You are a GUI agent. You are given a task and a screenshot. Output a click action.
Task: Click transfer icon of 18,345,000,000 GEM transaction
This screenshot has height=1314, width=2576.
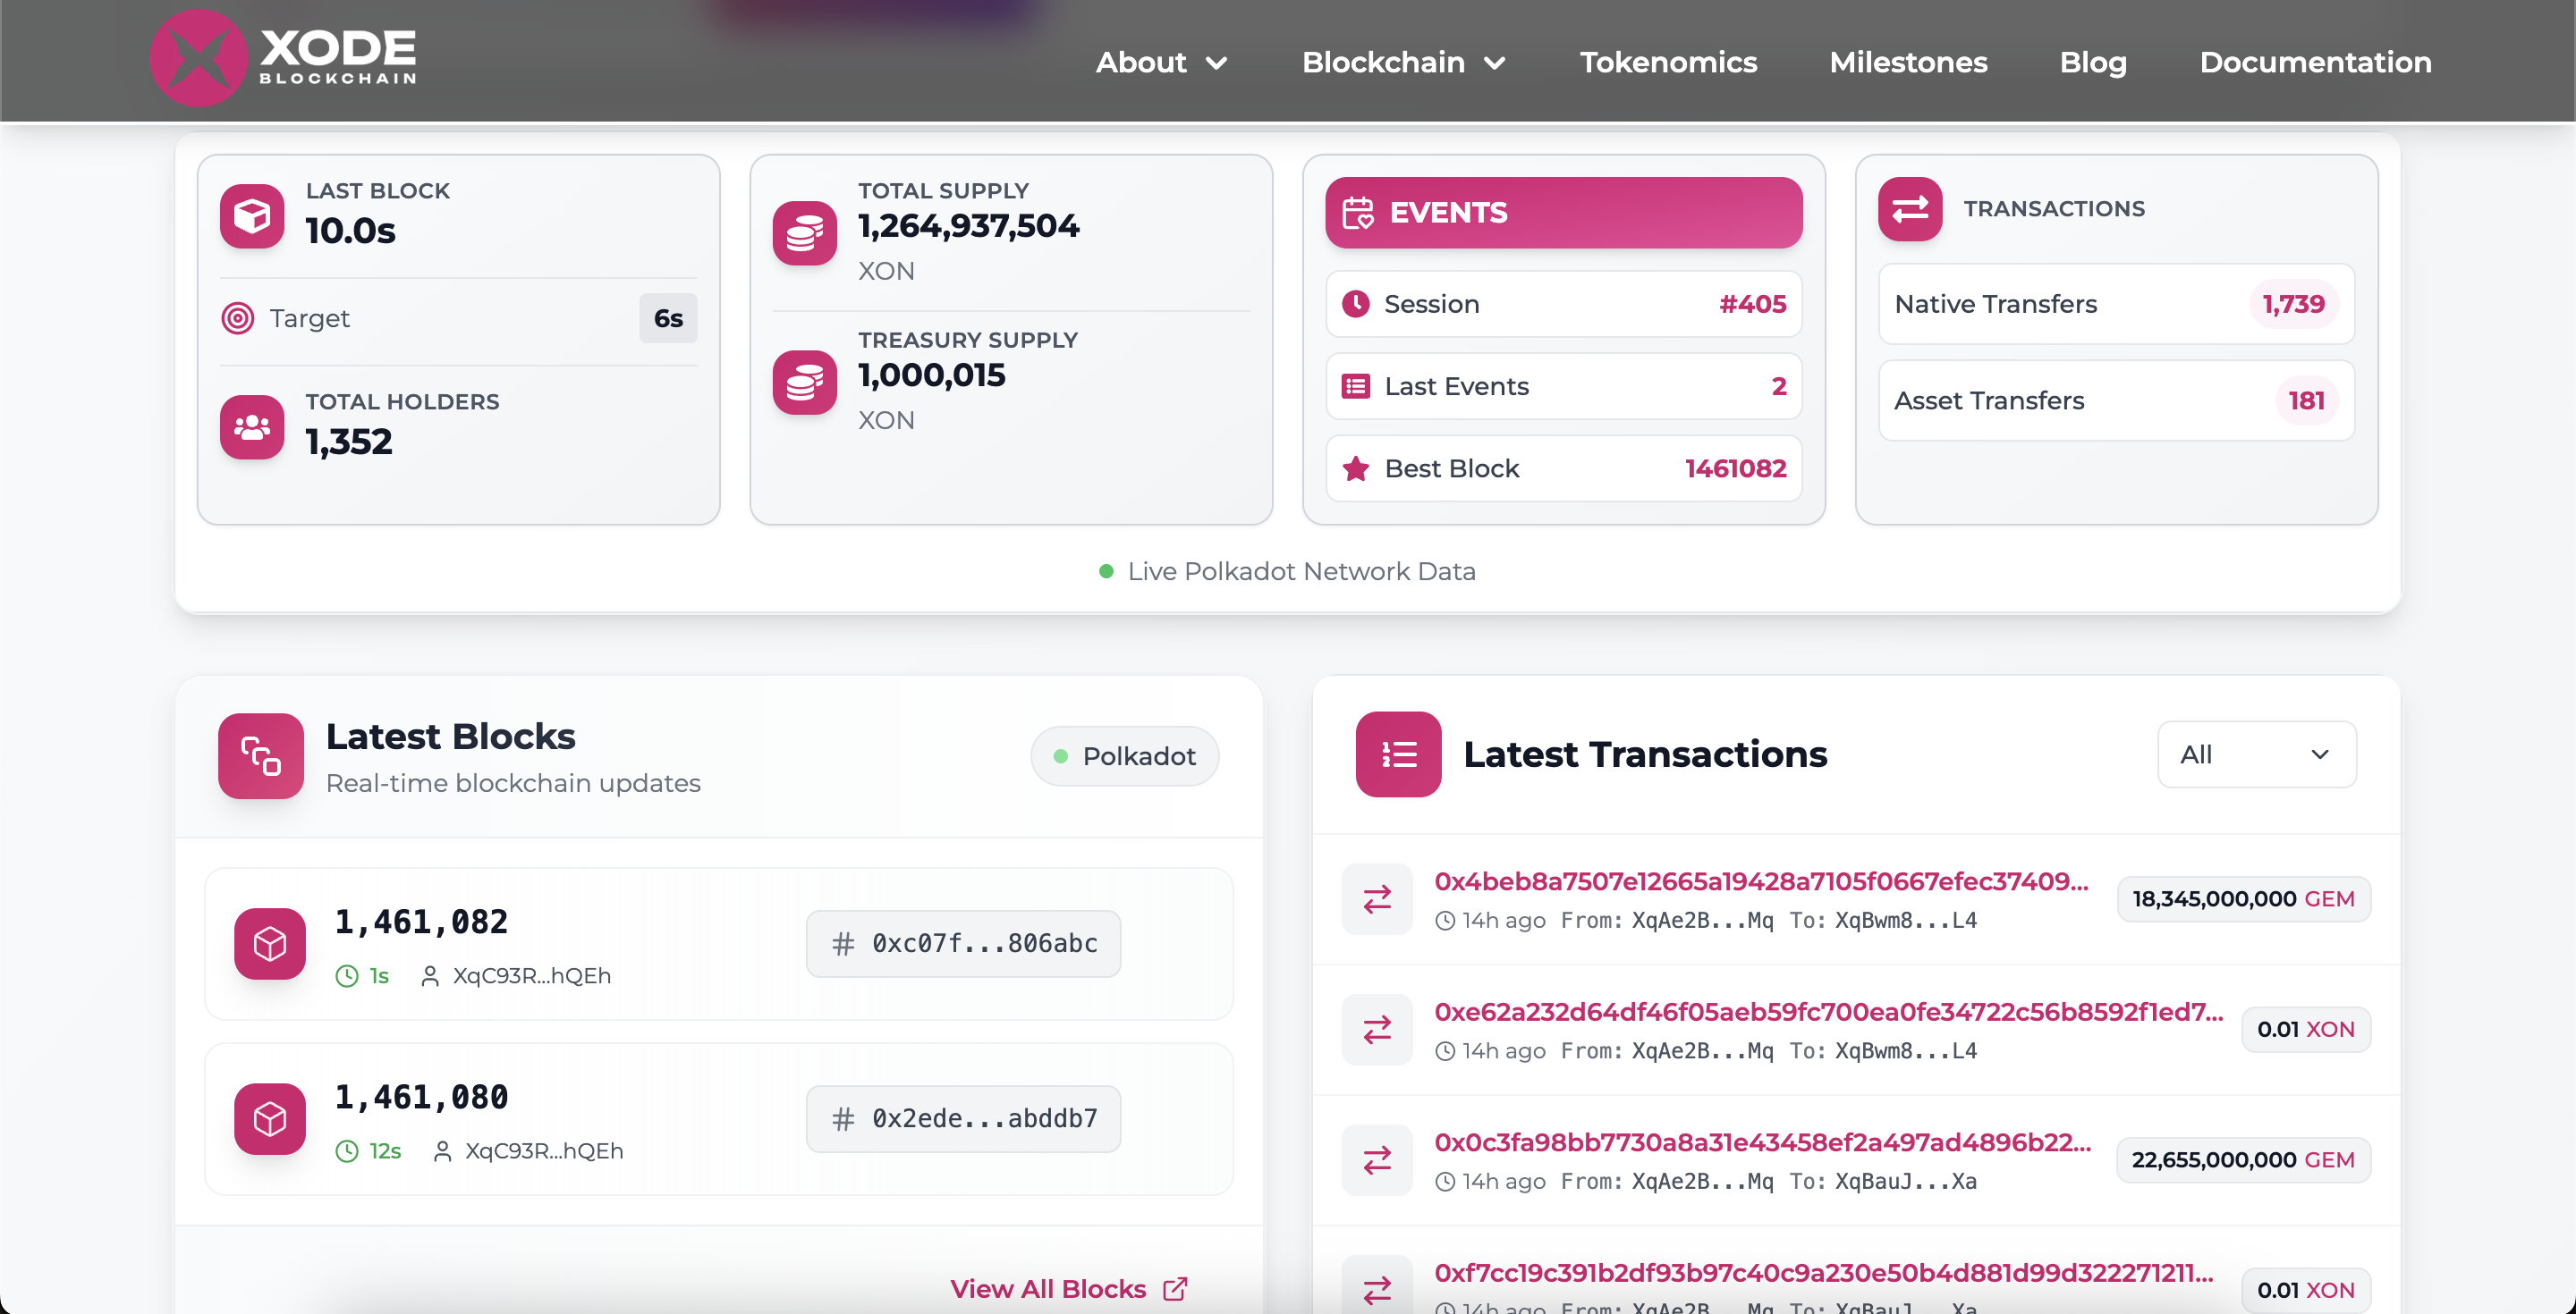click(1377, 898)
